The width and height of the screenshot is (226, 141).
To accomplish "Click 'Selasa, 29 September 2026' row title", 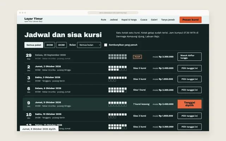I will click(x=50, y=55).
